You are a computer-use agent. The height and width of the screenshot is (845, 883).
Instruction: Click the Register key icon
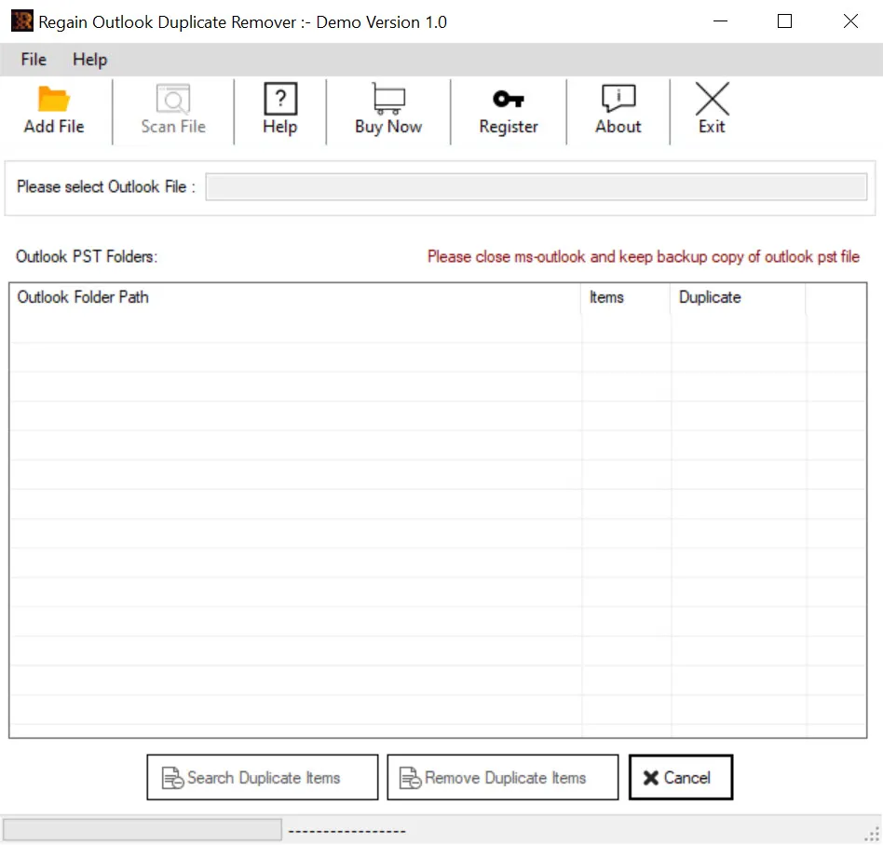(509, 99)
